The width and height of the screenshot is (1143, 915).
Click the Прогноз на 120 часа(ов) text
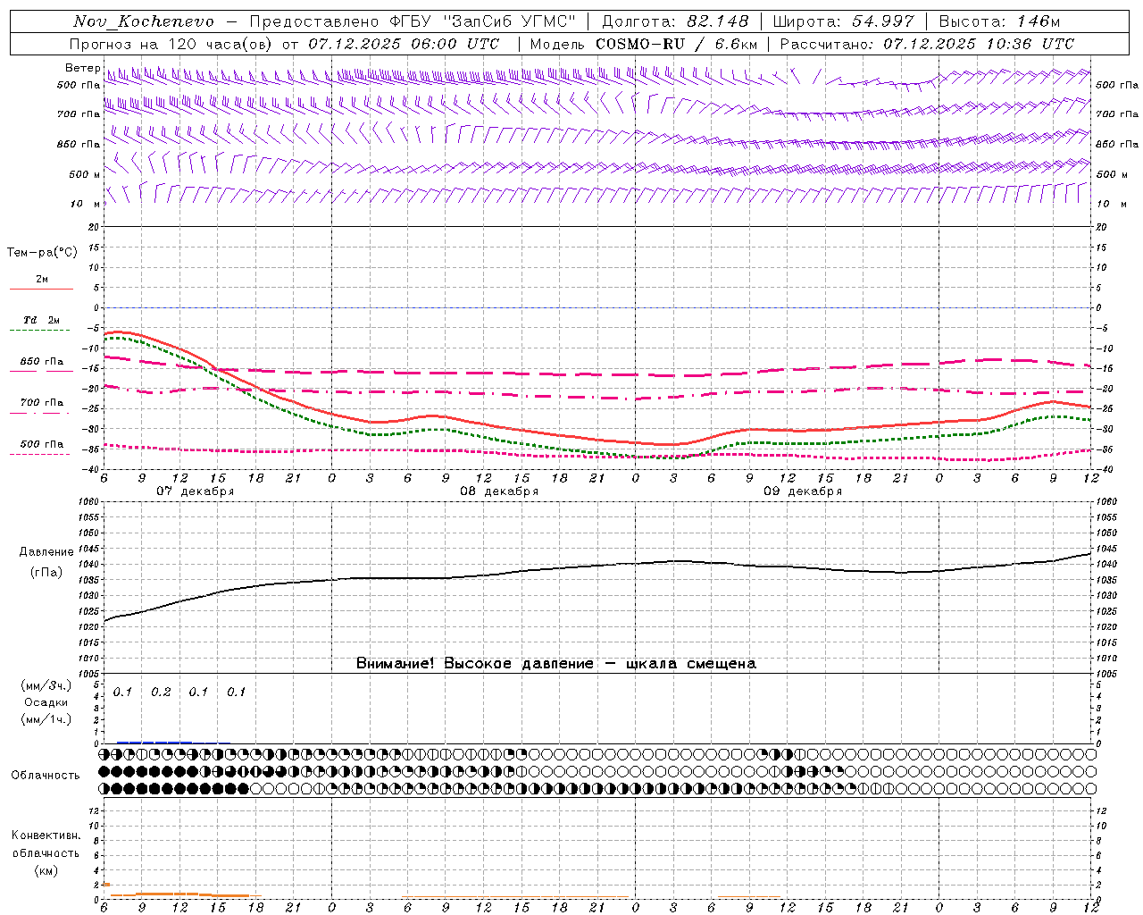[172, 44]
